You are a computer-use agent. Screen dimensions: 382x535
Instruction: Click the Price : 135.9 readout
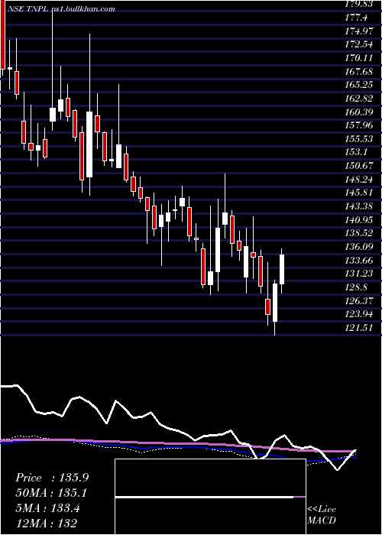click(52, 478)
